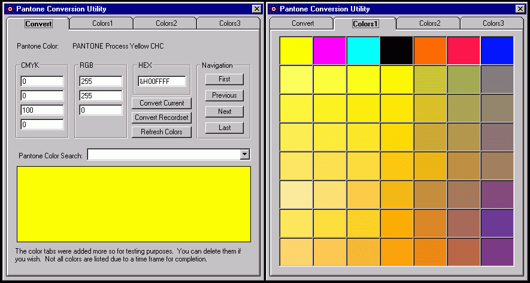530x283 pixels.
Task: Select the Convert tab in the right window
Action: pyautogui.click(x=302, y=23)
